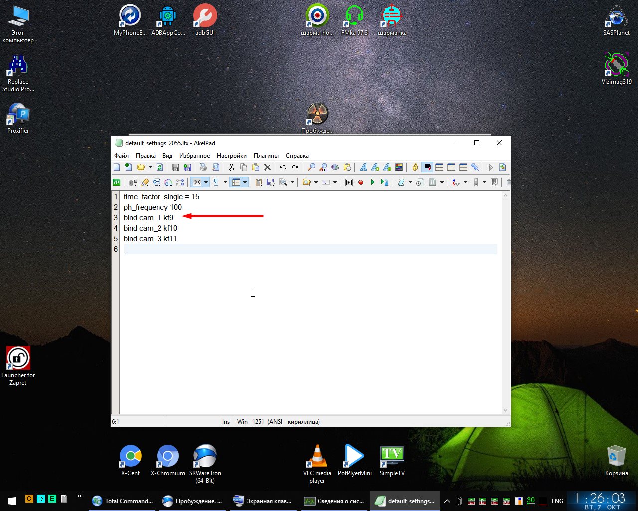Click the Find and Replace icon
638x511 pixels.
click(323, 168)
